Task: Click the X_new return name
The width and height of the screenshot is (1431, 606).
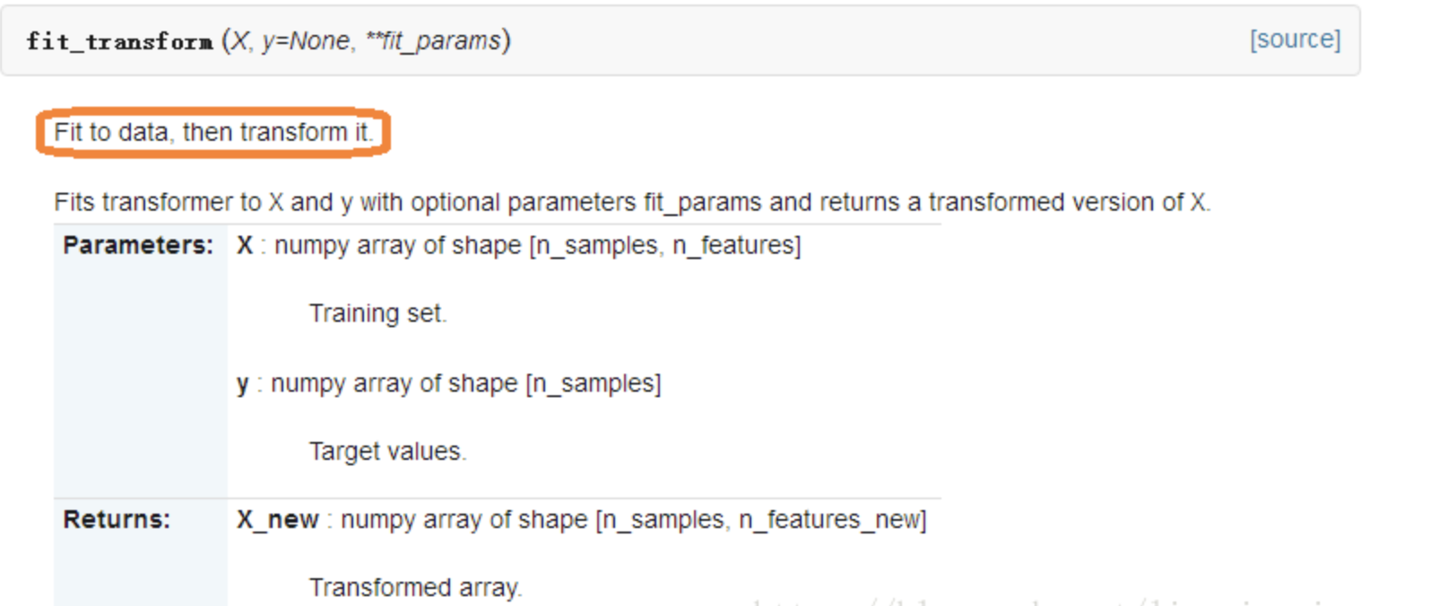Action: coord(278,520)
